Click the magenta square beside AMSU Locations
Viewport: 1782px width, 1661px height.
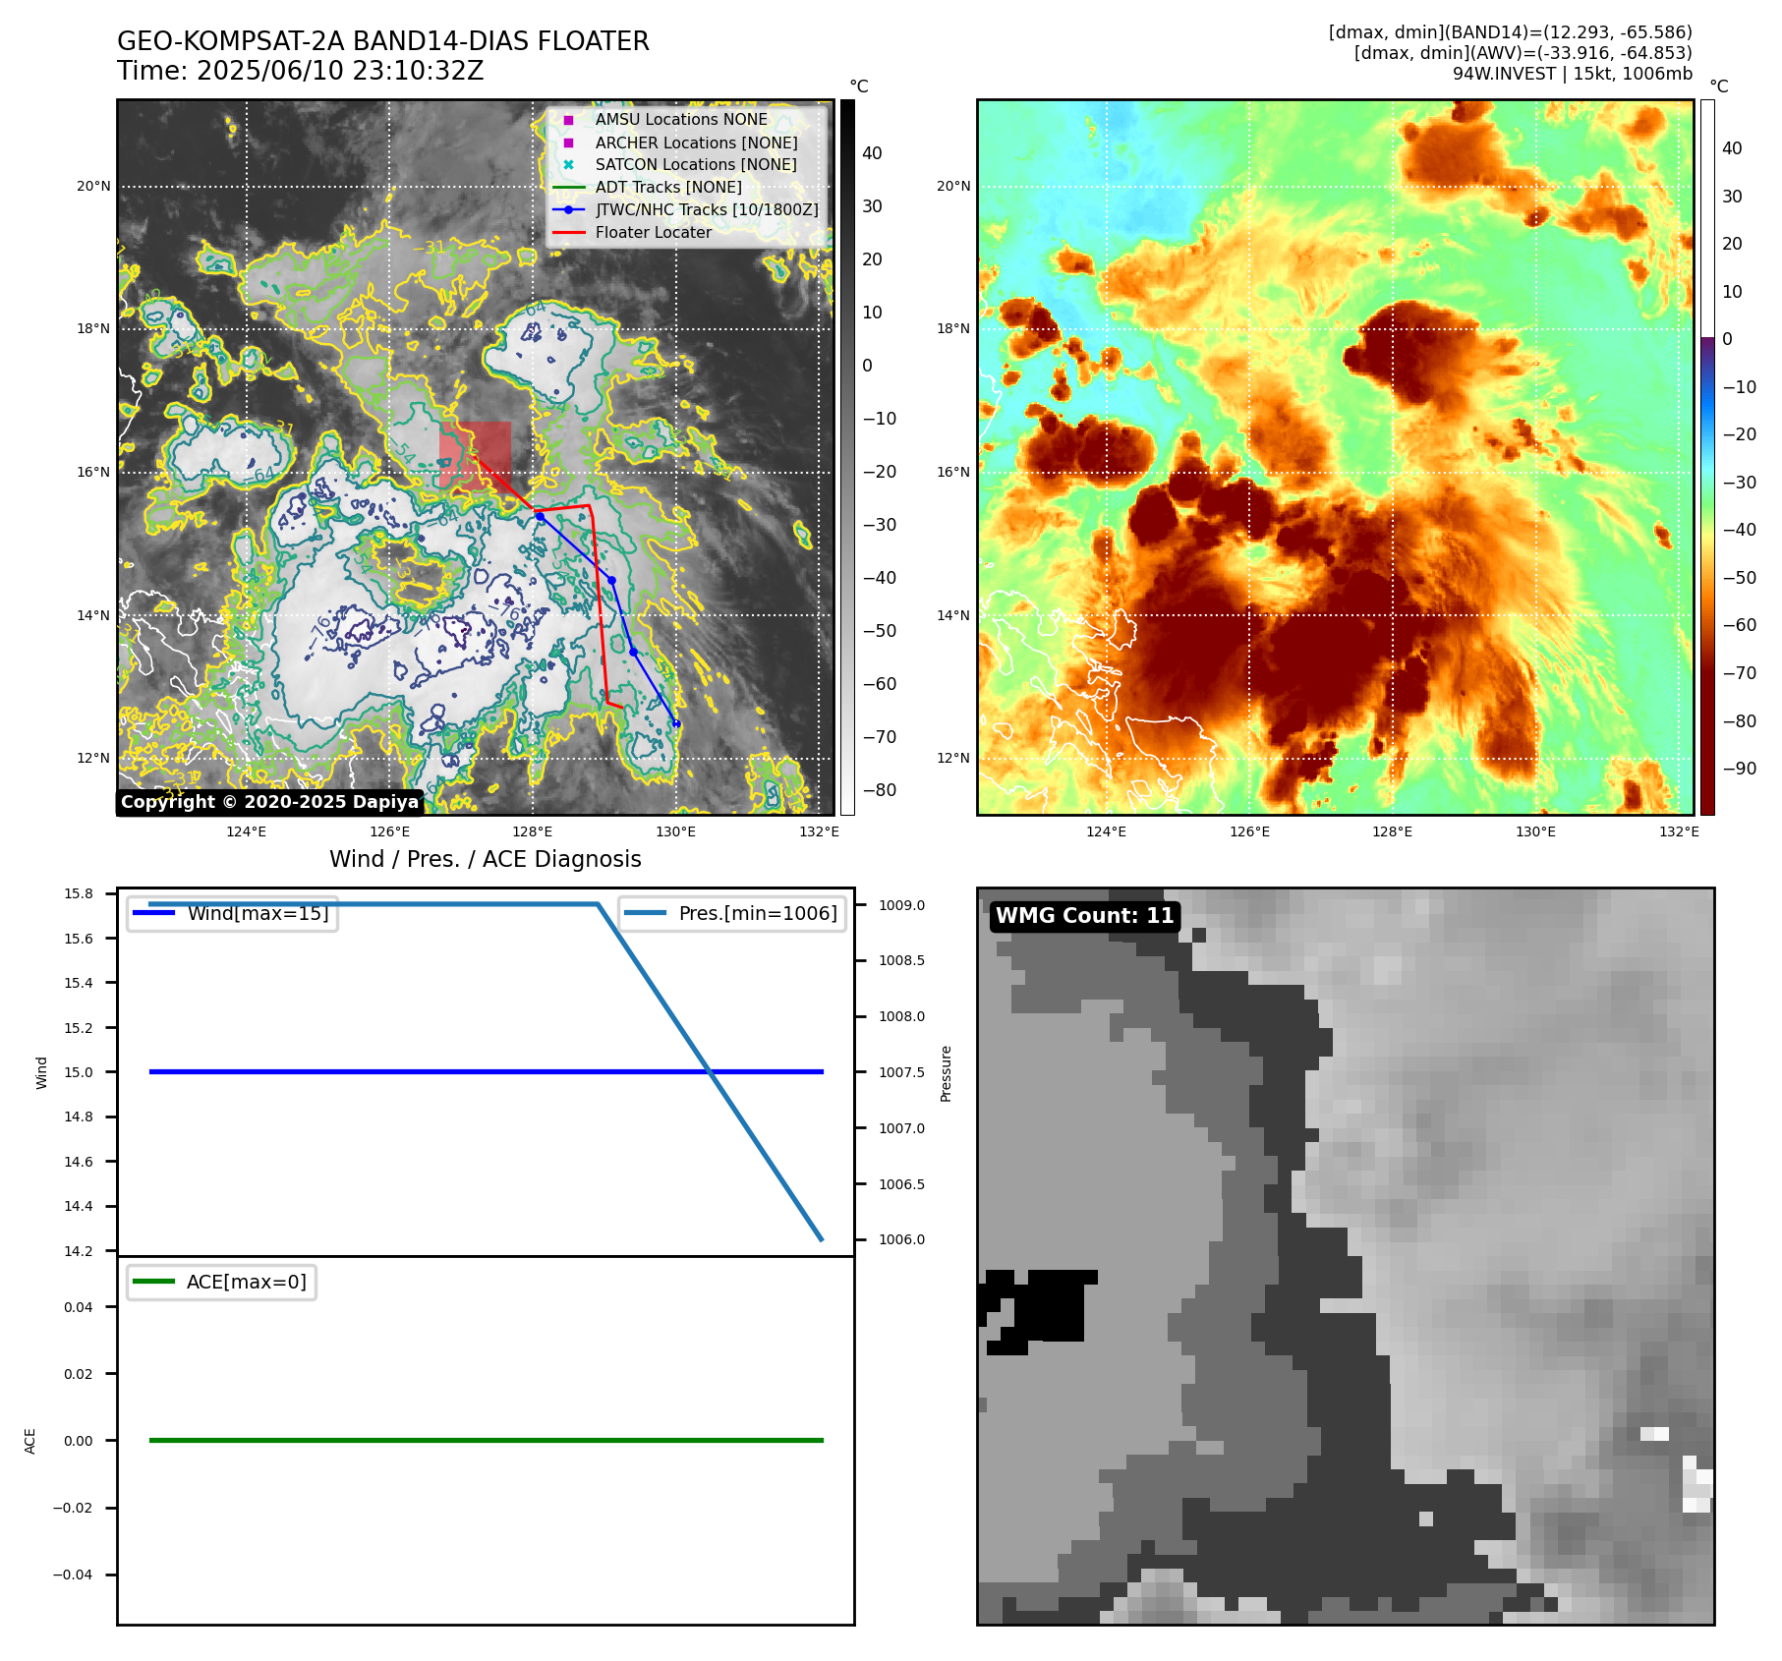click(568, 120)
